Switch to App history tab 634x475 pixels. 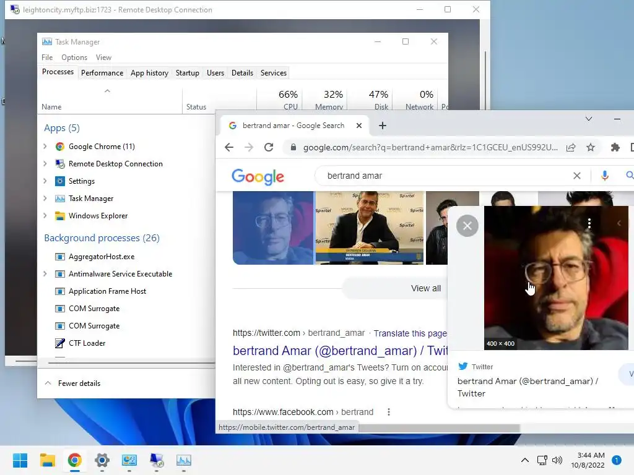point(149,73)
